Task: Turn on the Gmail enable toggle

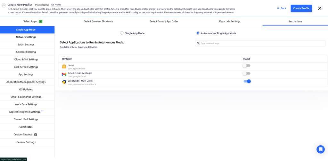Action: (x=246, y=74)
